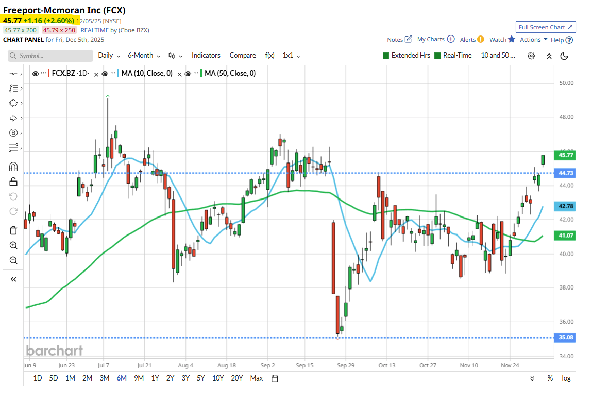The width and height of the screenshot is (609, 398).
Task: Open the My Charts link
Action: pos(435,39)
